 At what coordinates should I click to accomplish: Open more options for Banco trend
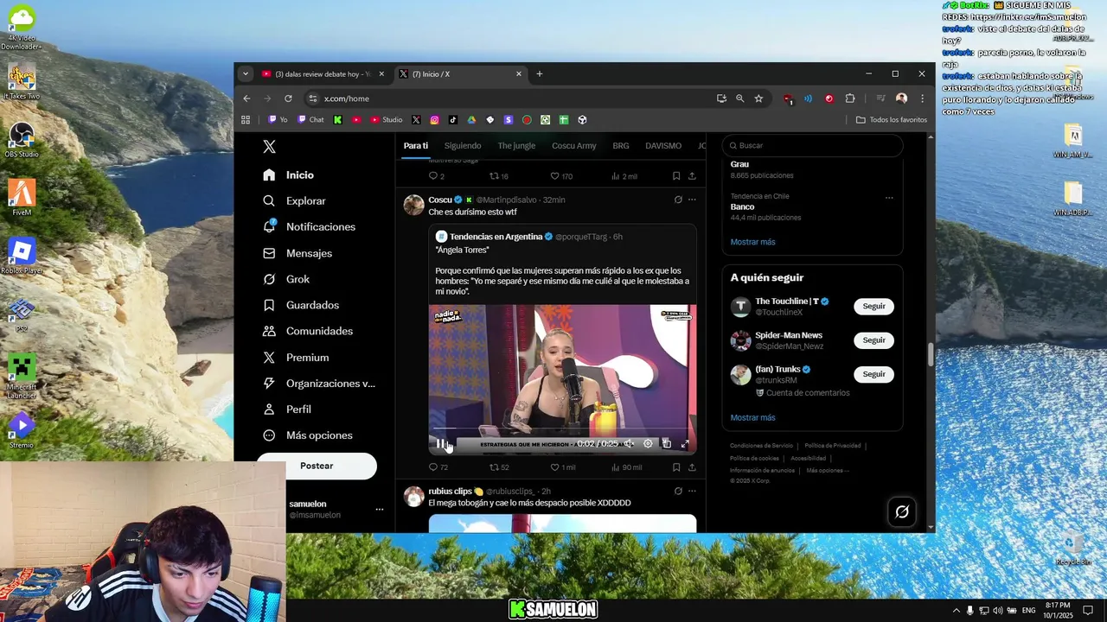(889, 198)
